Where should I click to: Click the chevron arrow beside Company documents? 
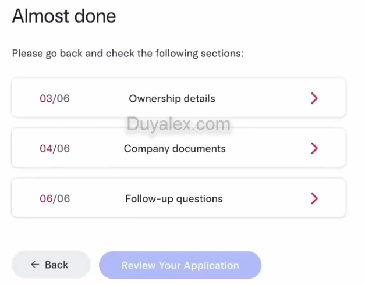click(314, 148)
